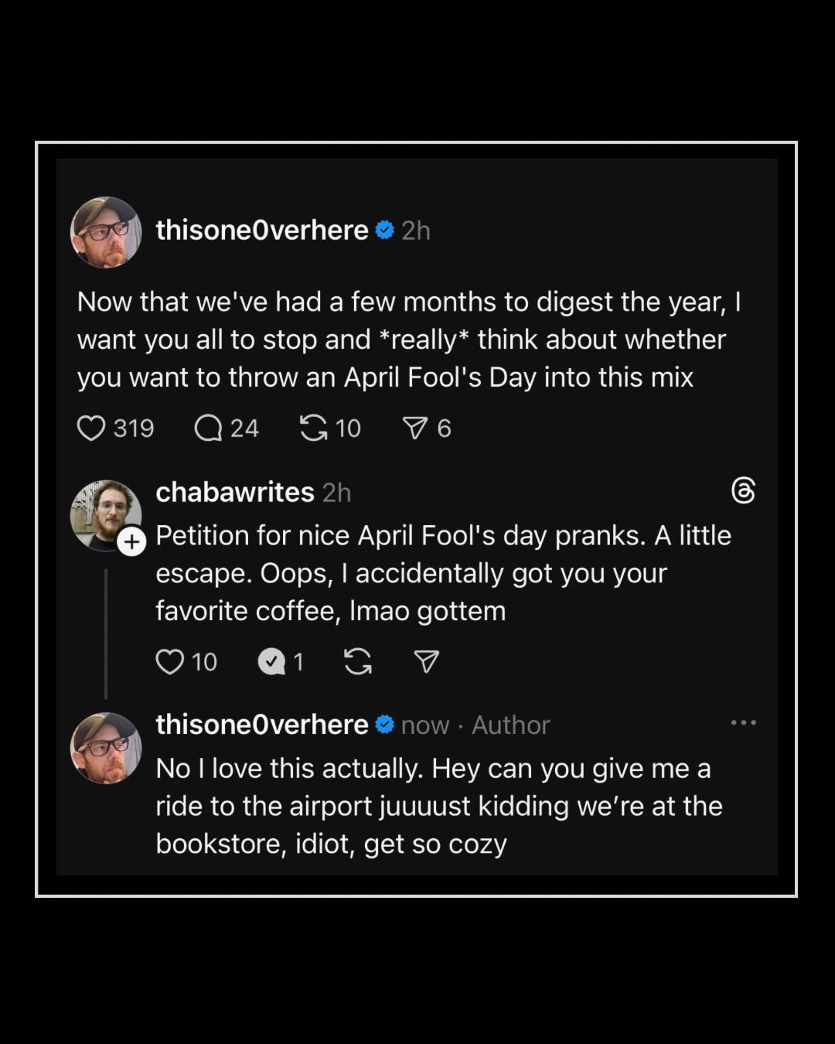Share the main post via send icon
Viewport: 835px width, 1044px height.
[415, 428]
